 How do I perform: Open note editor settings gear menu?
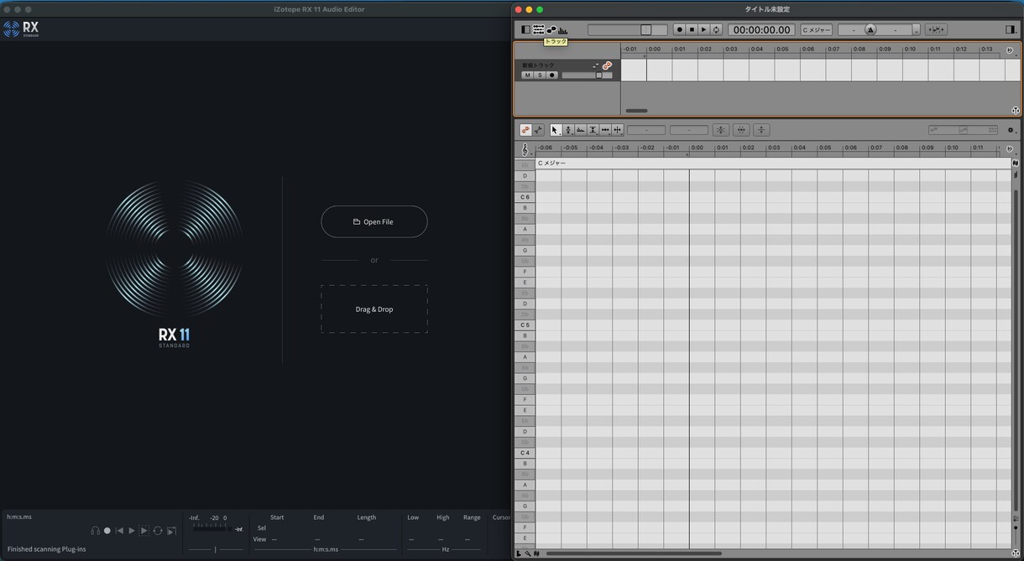1011,130
